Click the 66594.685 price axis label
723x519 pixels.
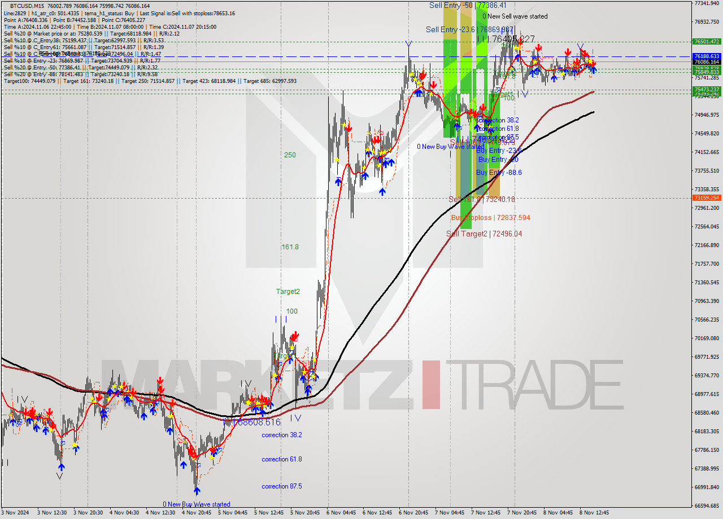(x=707, y=505)
